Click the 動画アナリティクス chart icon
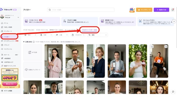177x101 pixels. pos(2,66)
